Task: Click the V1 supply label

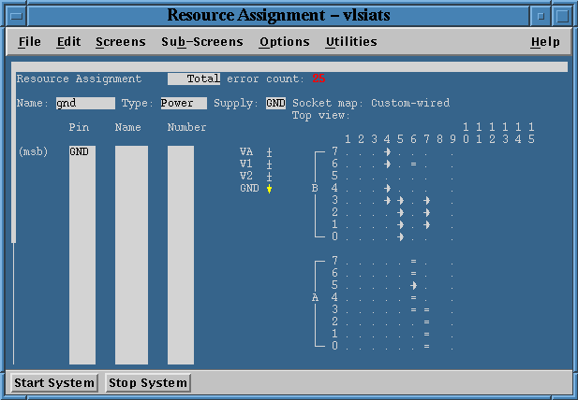Action: (246, 164)
